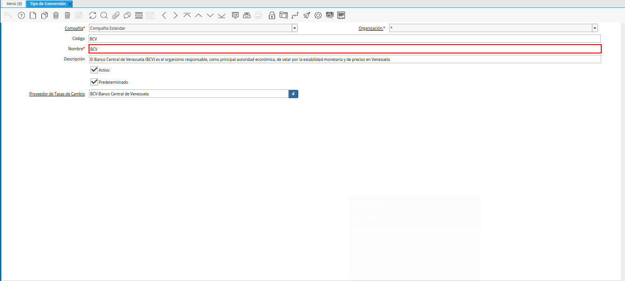The height and width of the screenshot is (281, 625).
Task: Select the Tipo de Conversión tab
Action: [48, 4]
